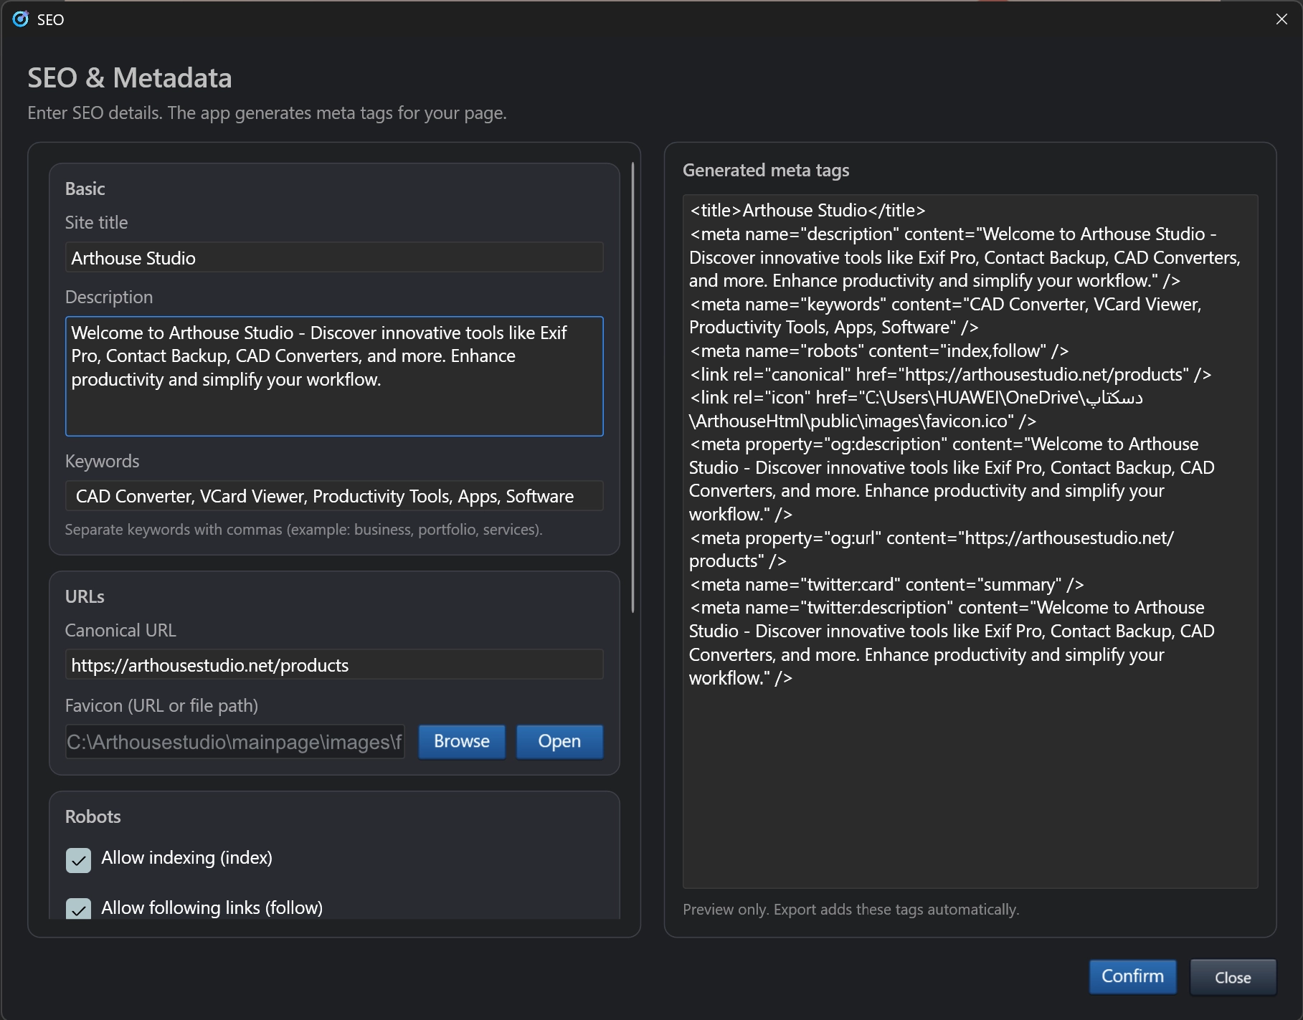Edit the Keywords input field

pos(334,496)
